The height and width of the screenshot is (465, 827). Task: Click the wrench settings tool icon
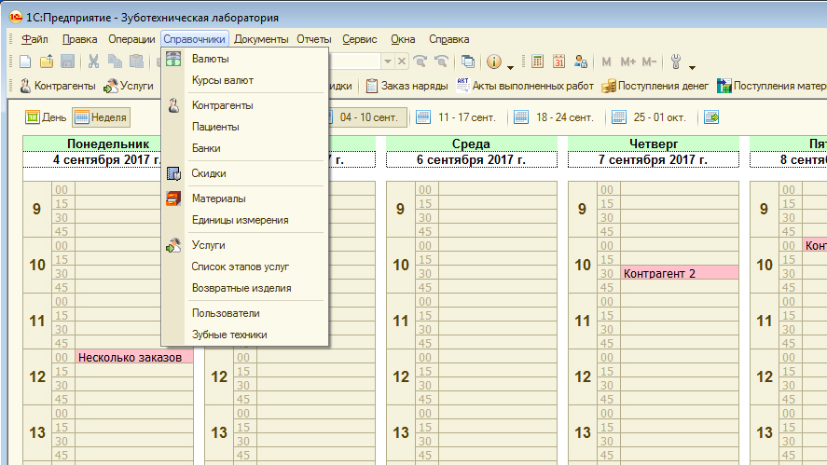[677, 62]
